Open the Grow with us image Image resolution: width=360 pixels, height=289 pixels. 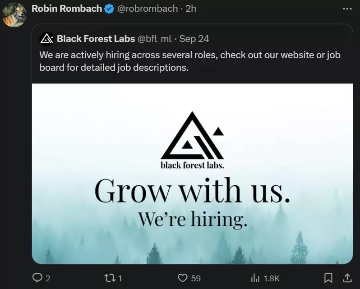pos(192,174)
